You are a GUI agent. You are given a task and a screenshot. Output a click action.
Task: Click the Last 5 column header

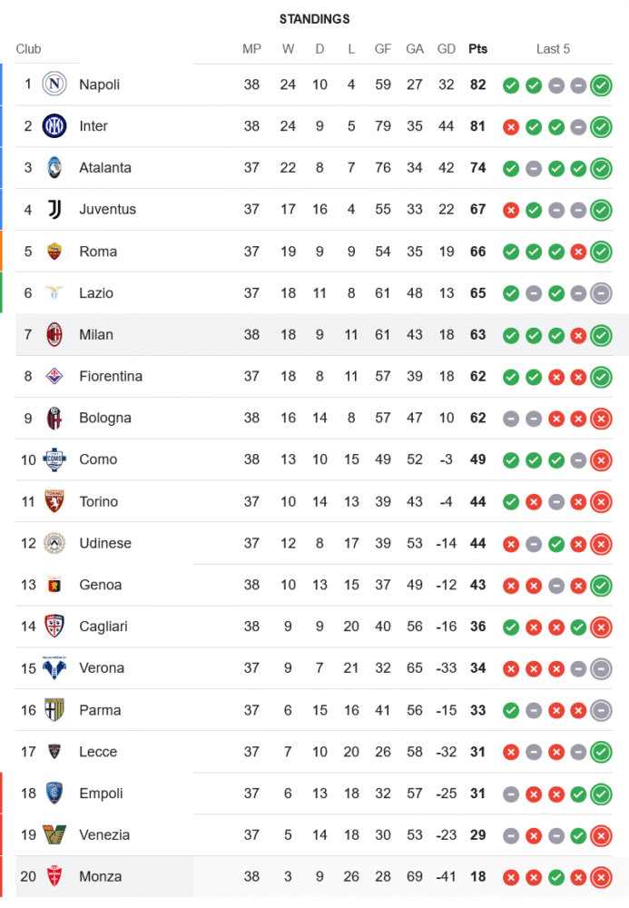[553, 49]
